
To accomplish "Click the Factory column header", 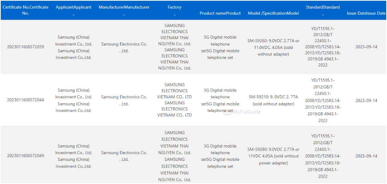I will pos(174,8).
